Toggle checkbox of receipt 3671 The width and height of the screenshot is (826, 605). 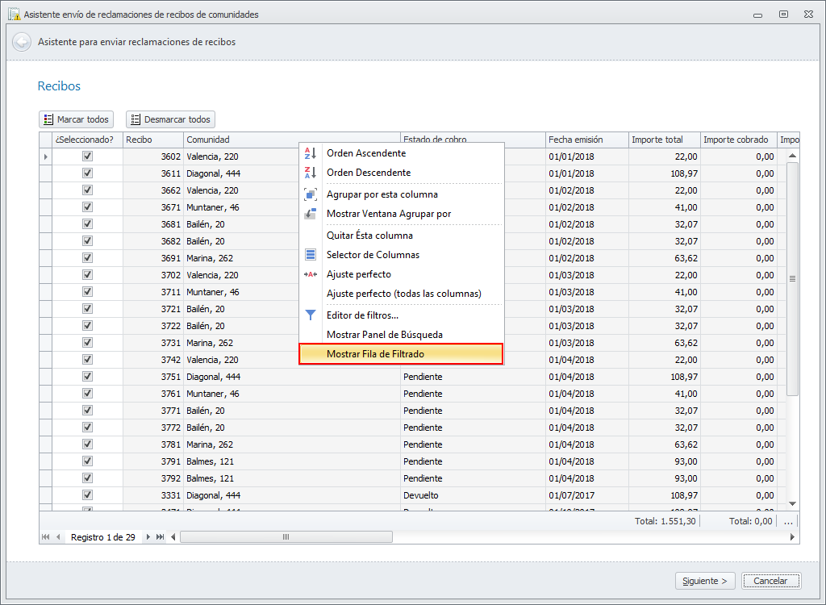click(87, 207)
